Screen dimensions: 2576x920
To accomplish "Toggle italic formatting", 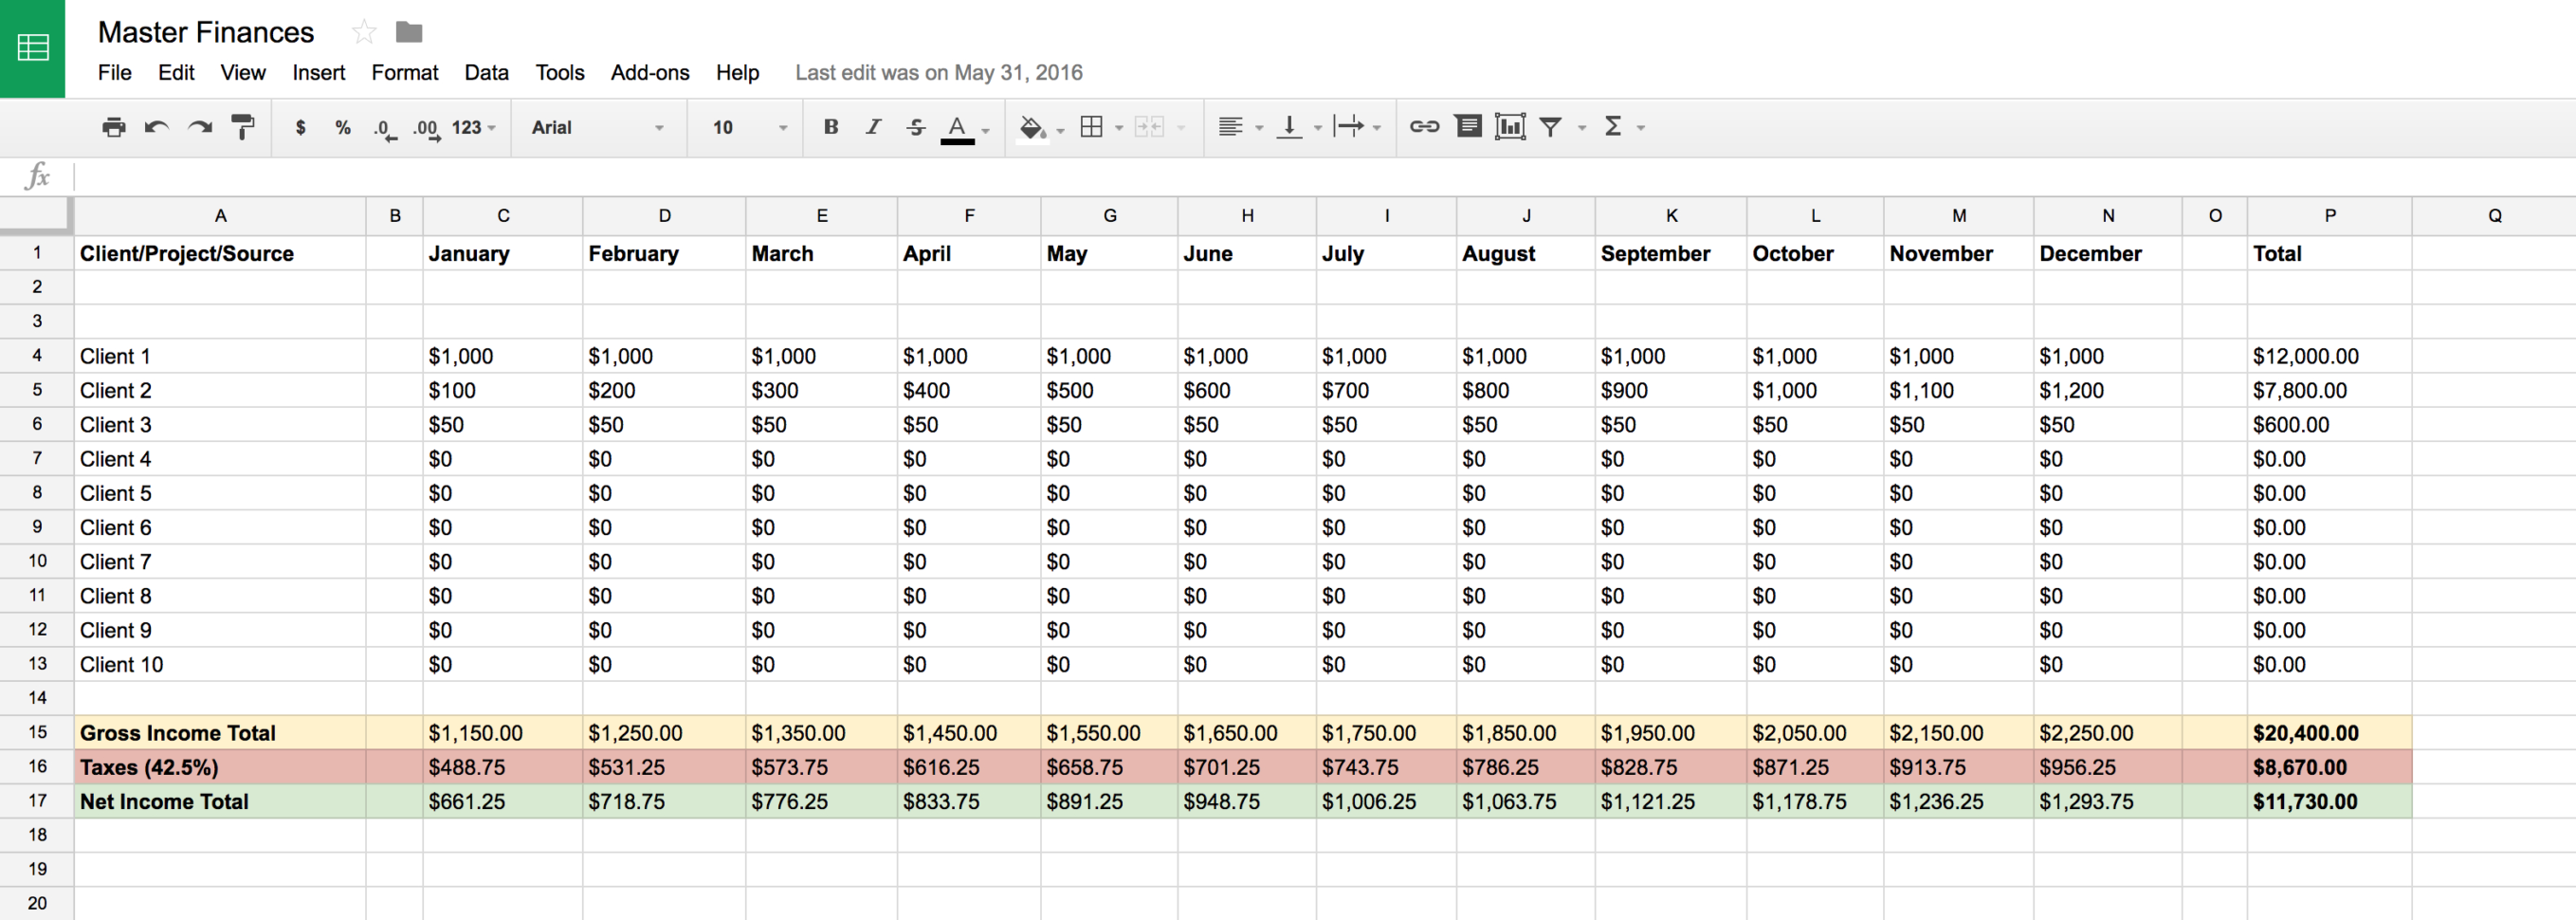I will point(872,127).
